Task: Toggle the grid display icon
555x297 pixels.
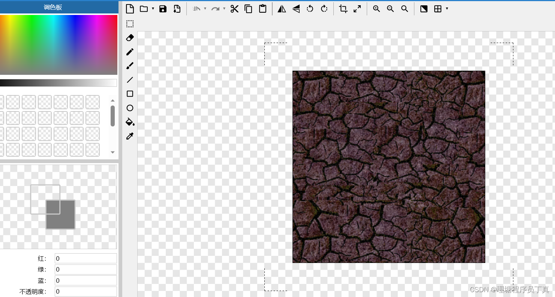Action: coord(438,9)
